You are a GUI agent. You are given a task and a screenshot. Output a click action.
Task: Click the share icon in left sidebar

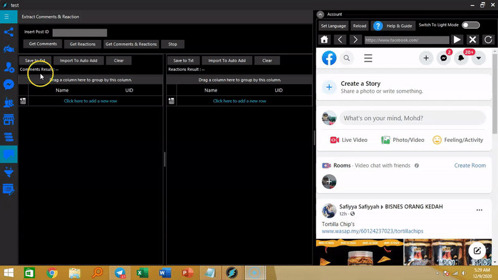(9, 32)
